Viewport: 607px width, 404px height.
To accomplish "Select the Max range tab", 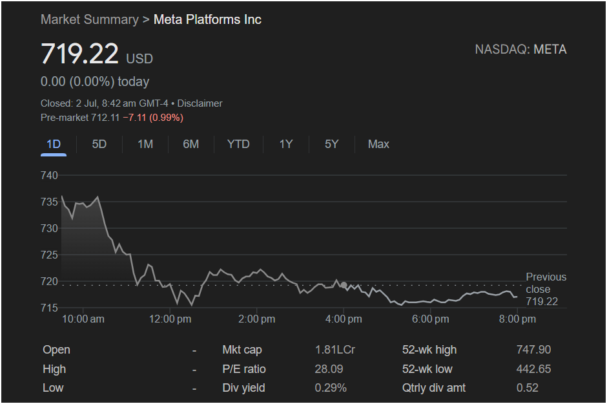I will click(378, 144).
